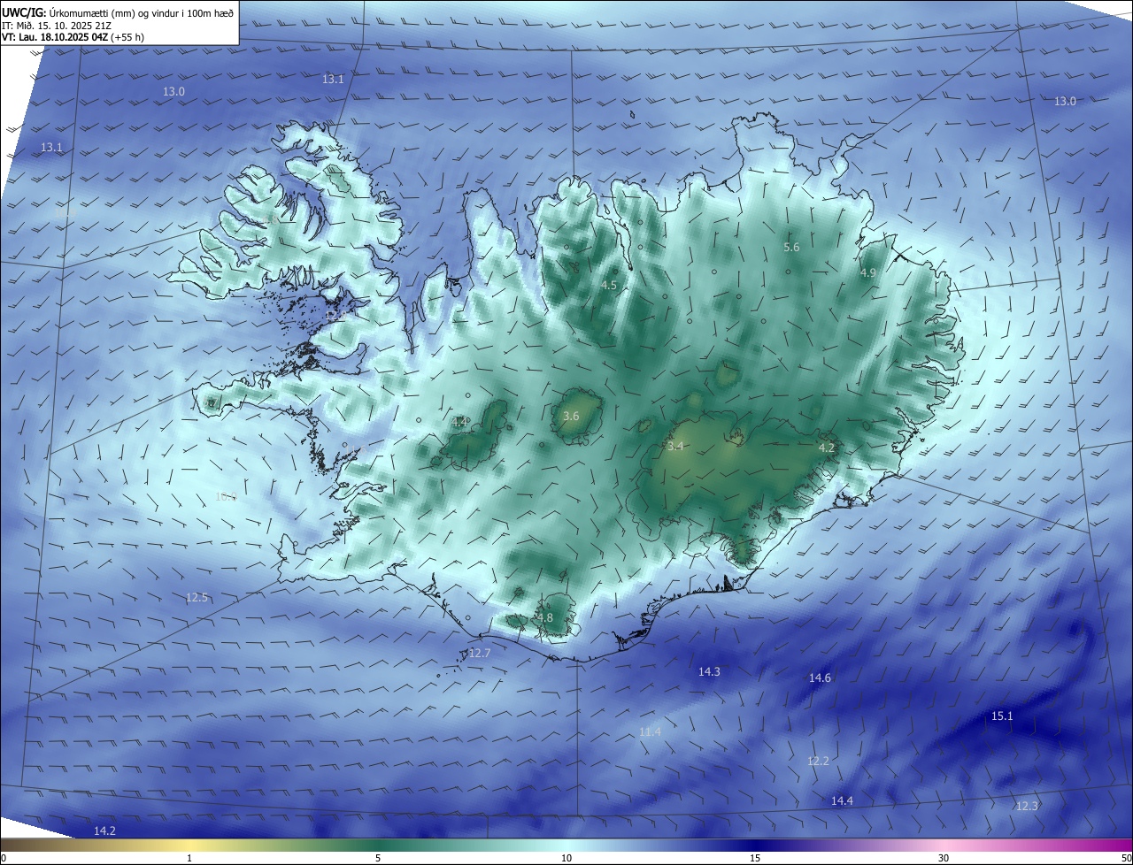
Task: Select the 'IT: Mið. 15. 10. 2025 21Z' line
Action: point(57,25)
